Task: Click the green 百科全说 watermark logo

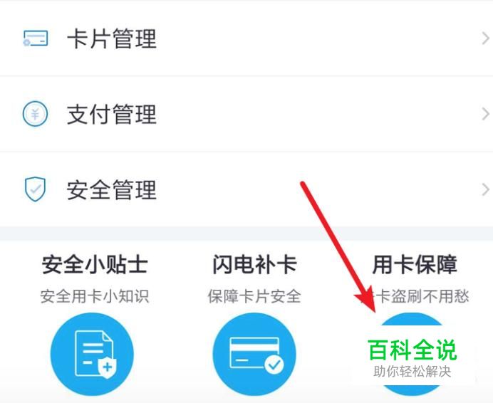Action: click(x=412, y=350)
